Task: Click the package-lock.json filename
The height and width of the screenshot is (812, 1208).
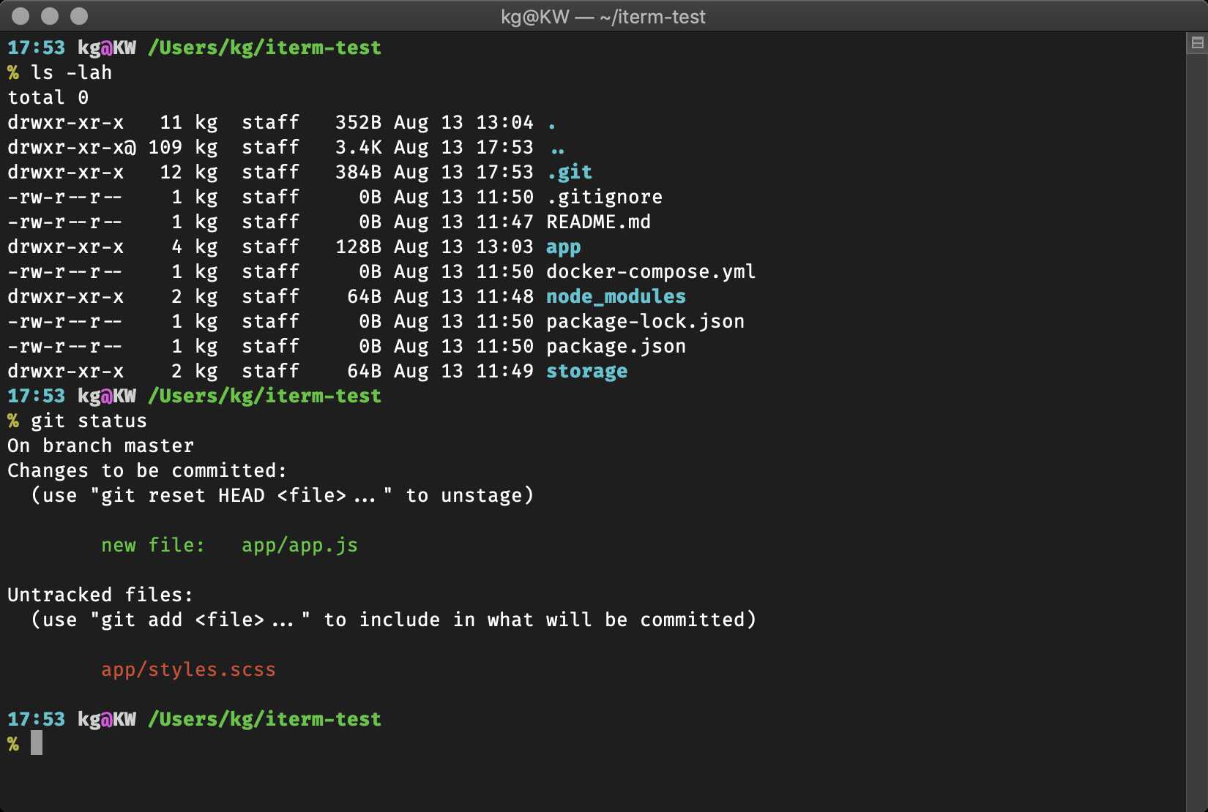Action: pyautogui.click(x=645, y=321)
